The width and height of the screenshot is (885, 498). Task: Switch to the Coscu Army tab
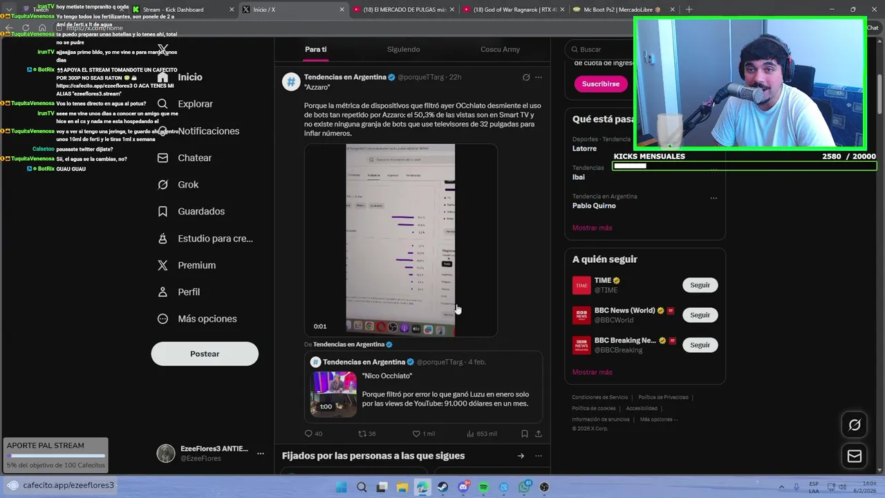500,50
